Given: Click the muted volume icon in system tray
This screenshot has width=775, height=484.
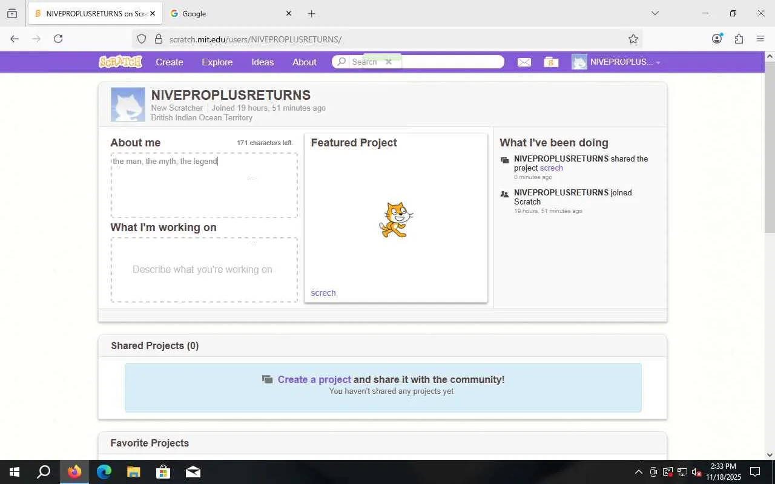Looking at the screenshot, I should coord(696,472).
